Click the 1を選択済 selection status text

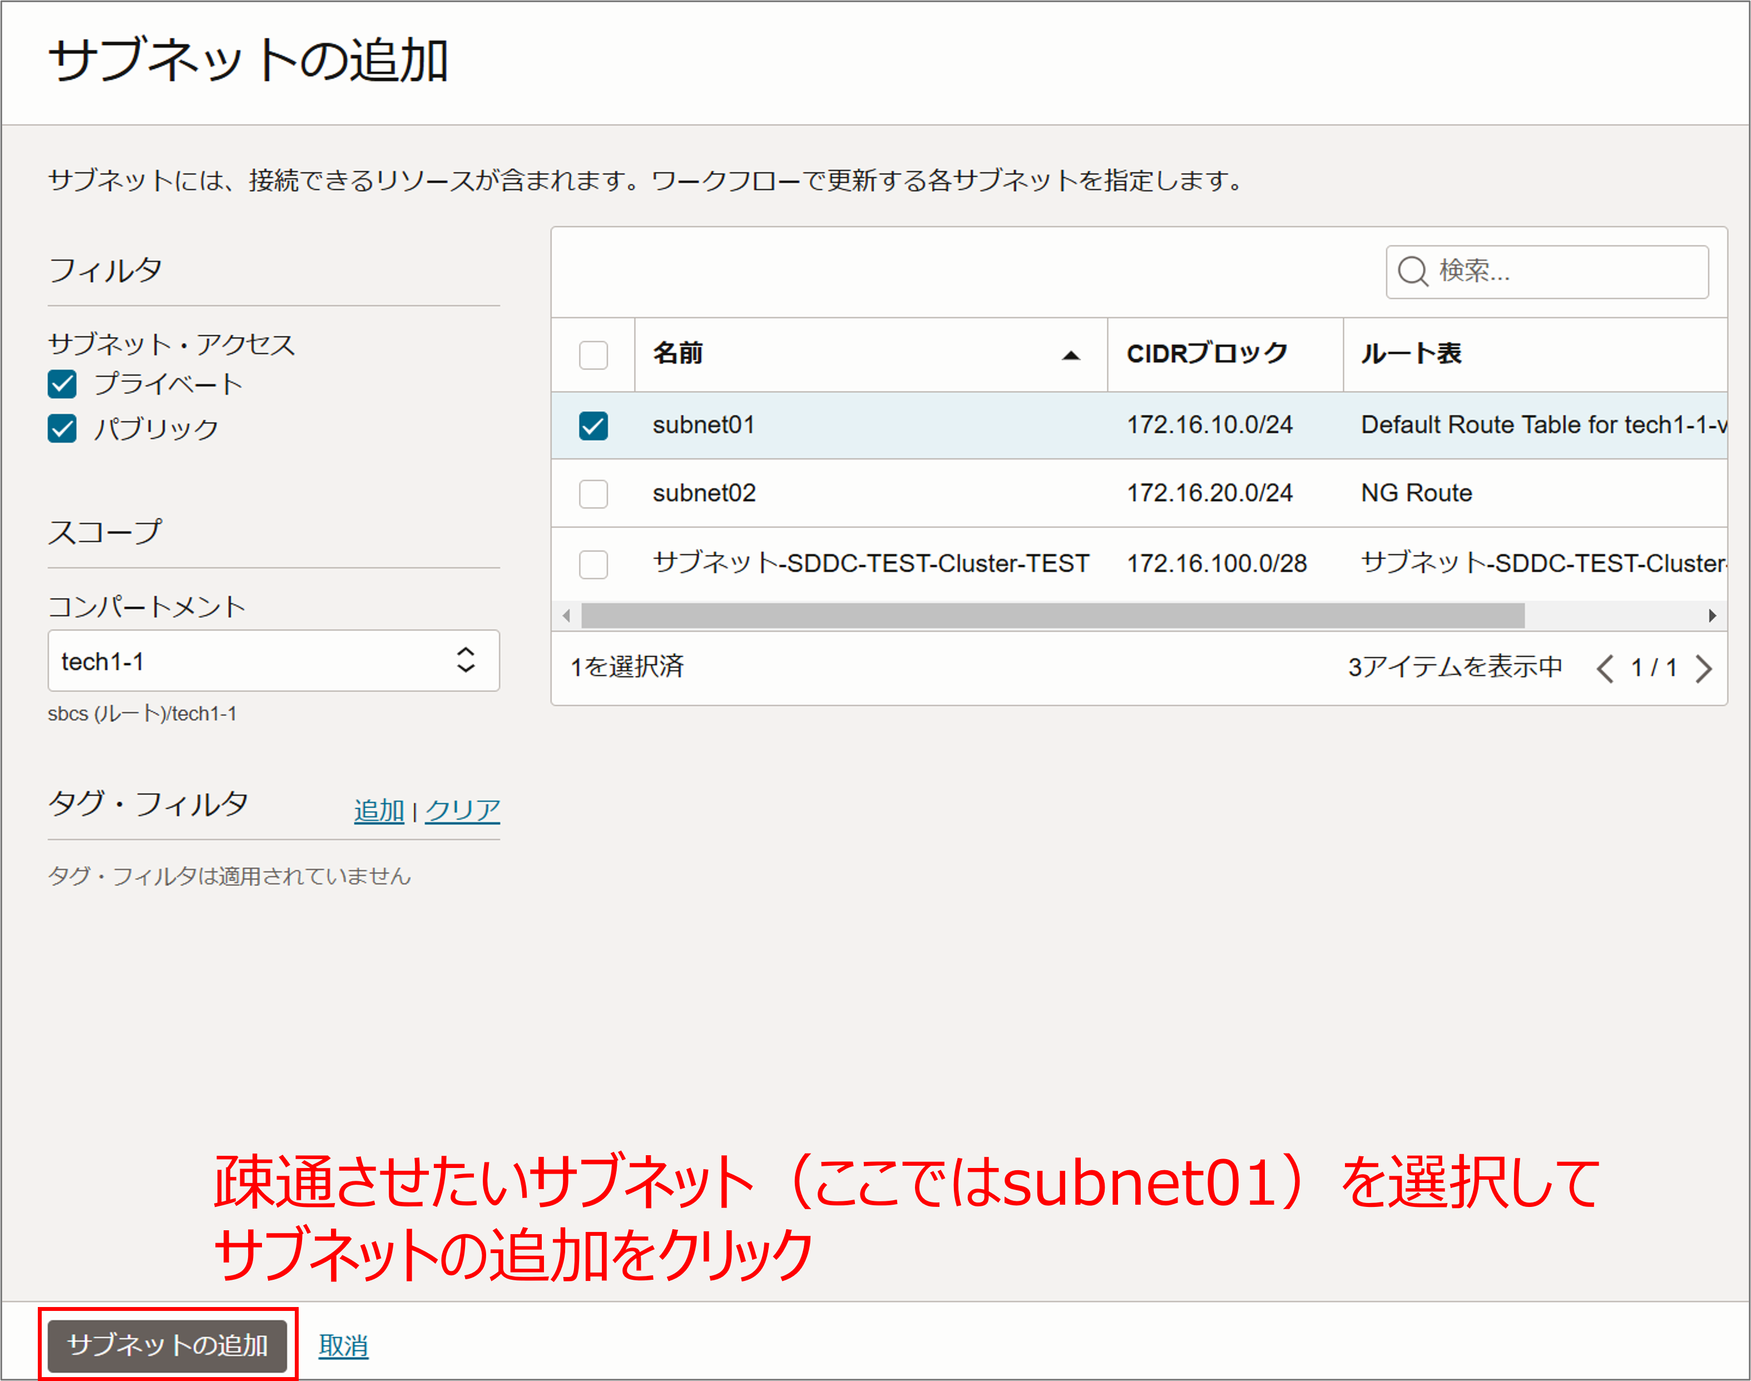[x=627, y=667]
